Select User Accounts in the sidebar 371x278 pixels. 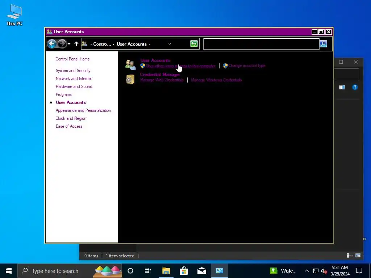tap(71, 102)
